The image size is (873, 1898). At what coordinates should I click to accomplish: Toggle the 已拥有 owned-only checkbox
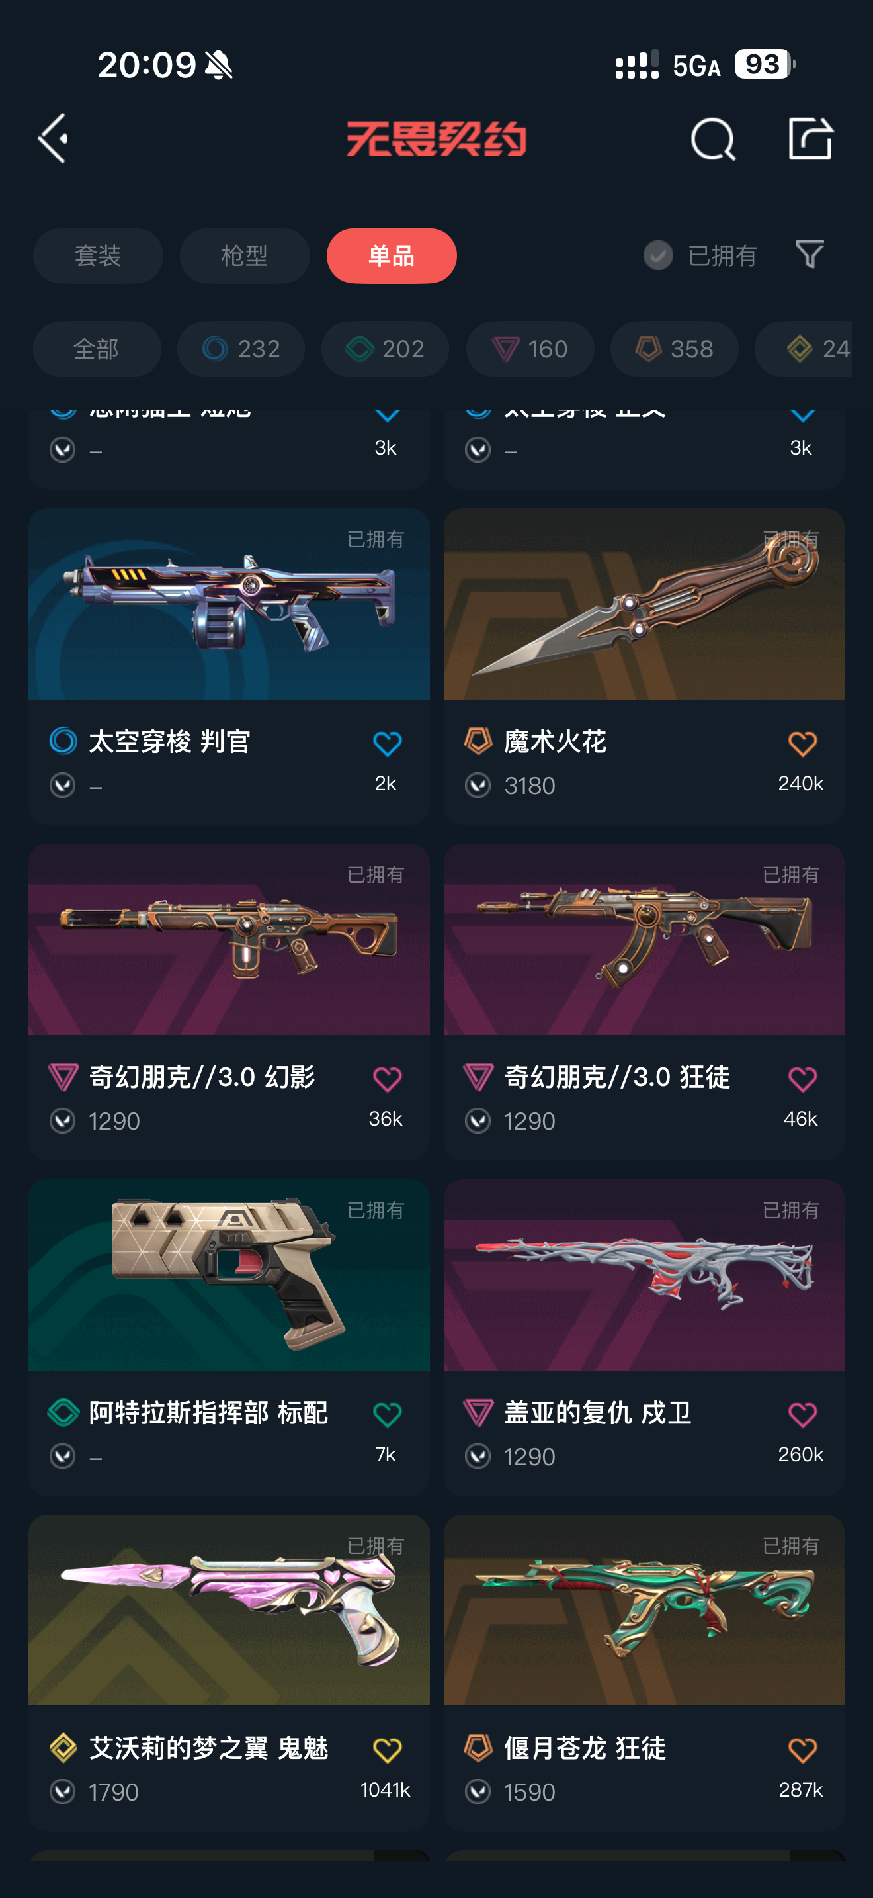click(658, 255)
